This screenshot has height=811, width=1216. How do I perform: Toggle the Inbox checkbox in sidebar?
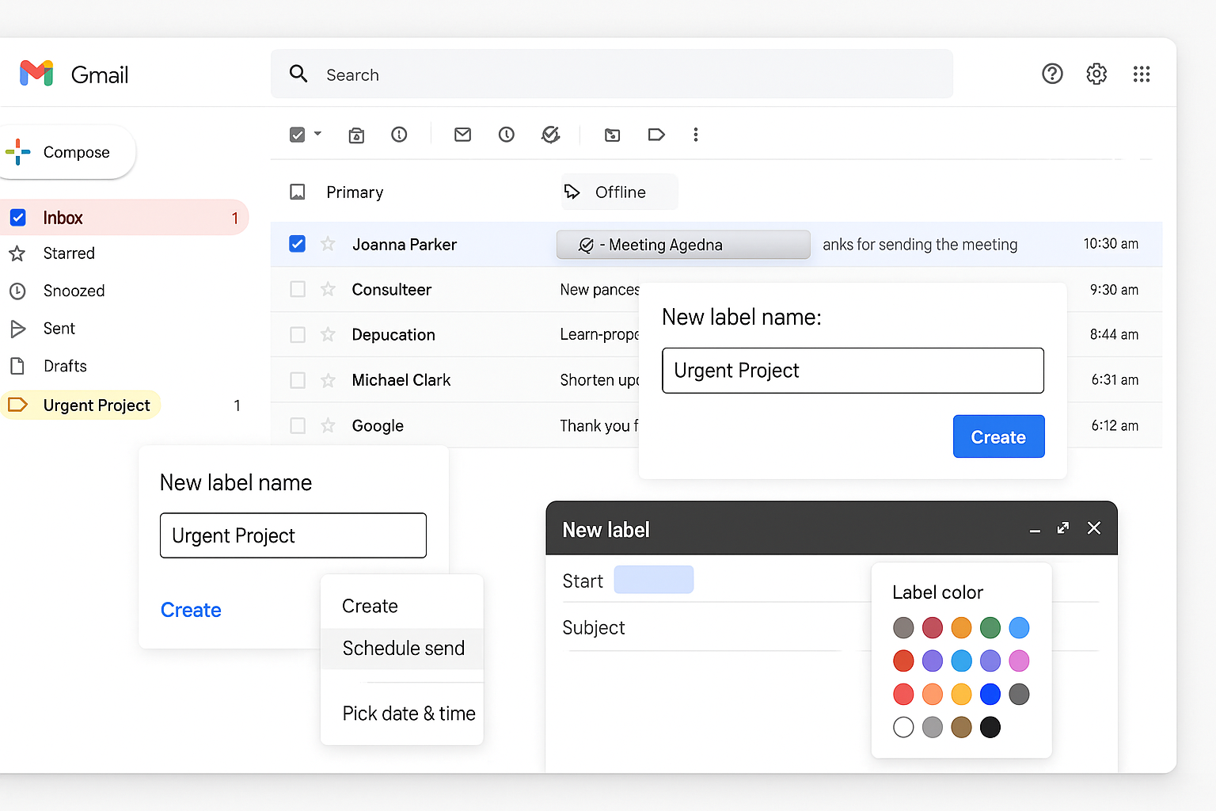[17, 218]
